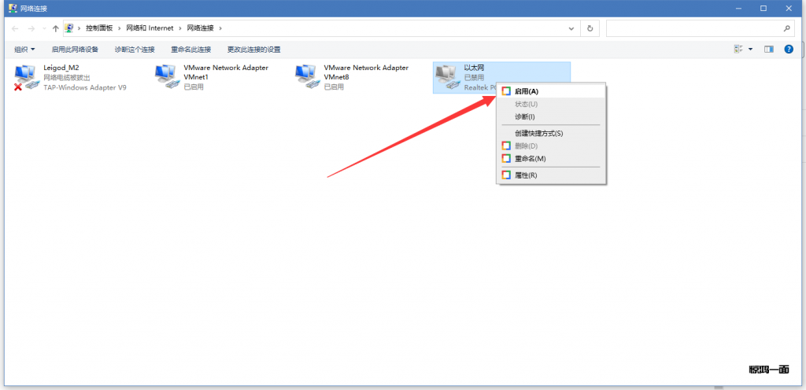This screenshot has width=806, height=390.
Task: Select 属性(R) in the context menu
Action: coord(525,175)
